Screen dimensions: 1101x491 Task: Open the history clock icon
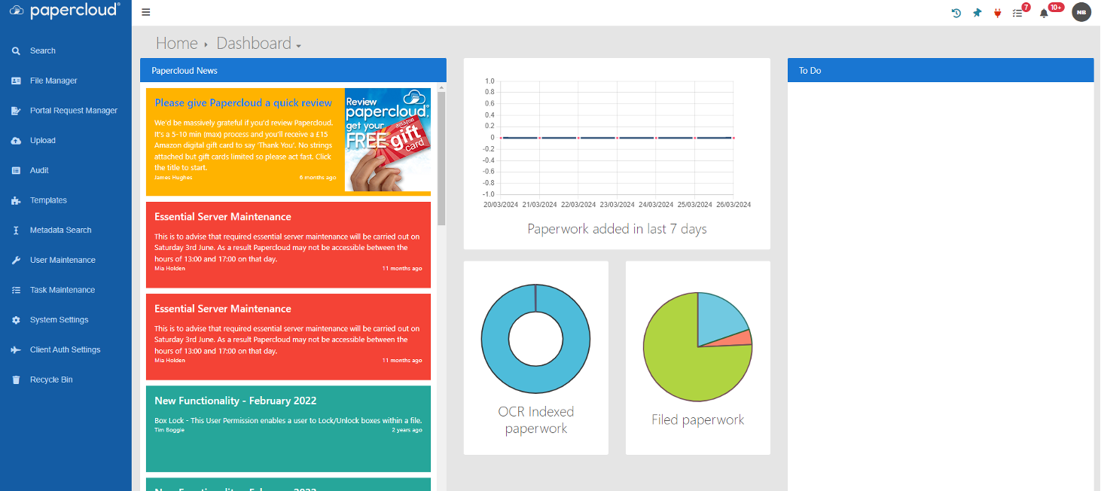tap(956, 13)
